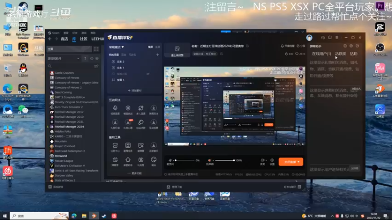The image size is (392, 220).
Task: Expand the 常规模式 mode dropdown
Action: (116, 47)
